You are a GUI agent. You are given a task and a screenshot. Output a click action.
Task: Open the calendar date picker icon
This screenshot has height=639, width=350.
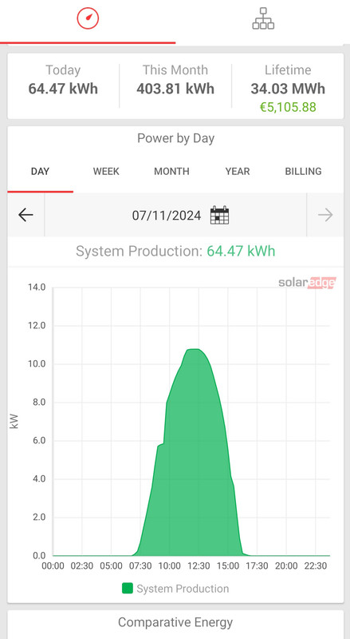click(x=219, y=215)
